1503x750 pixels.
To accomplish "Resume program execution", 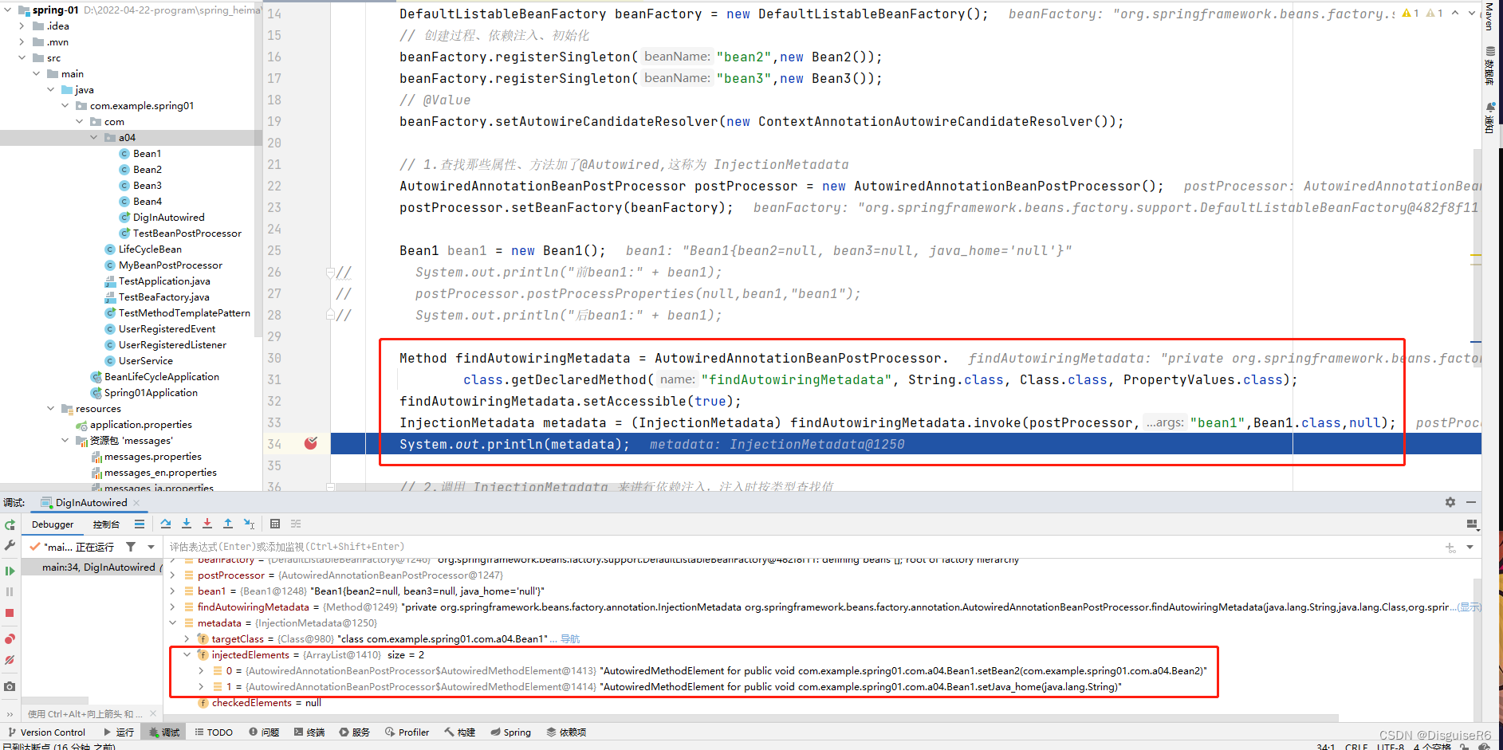I will click(10, 571).
